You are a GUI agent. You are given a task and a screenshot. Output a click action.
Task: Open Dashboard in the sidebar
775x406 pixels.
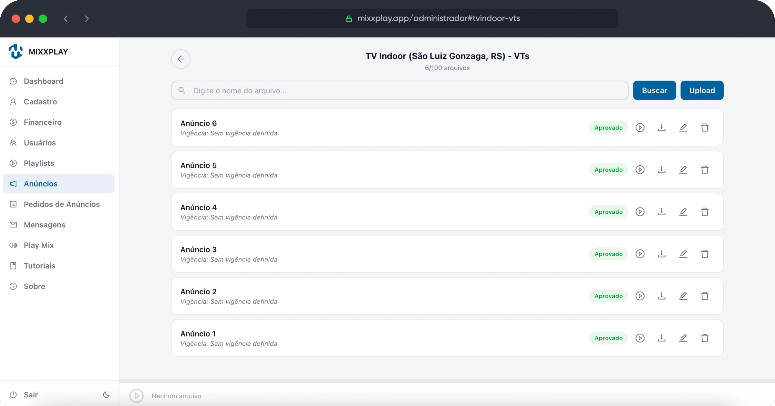click(58, 81)
